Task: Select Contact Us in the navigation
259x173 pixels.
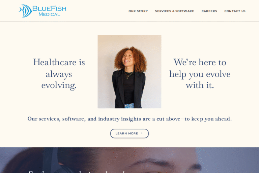Action: point(235,11)
